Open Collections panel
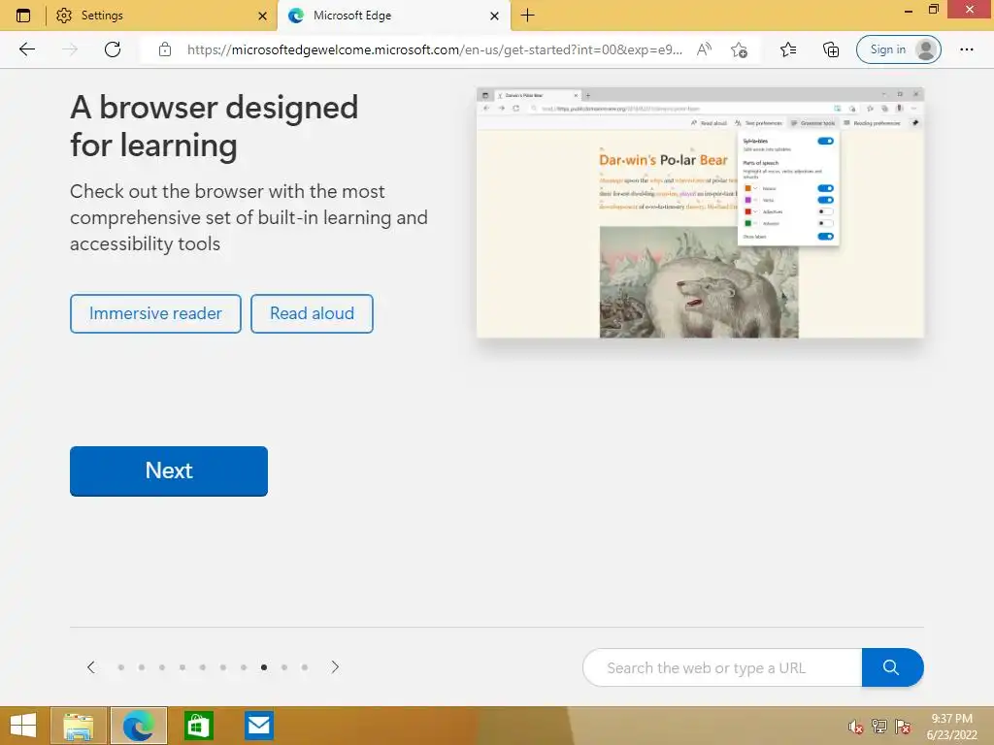Image resolution: width=994 pixels, height=745 pixels. pos(831,49)
